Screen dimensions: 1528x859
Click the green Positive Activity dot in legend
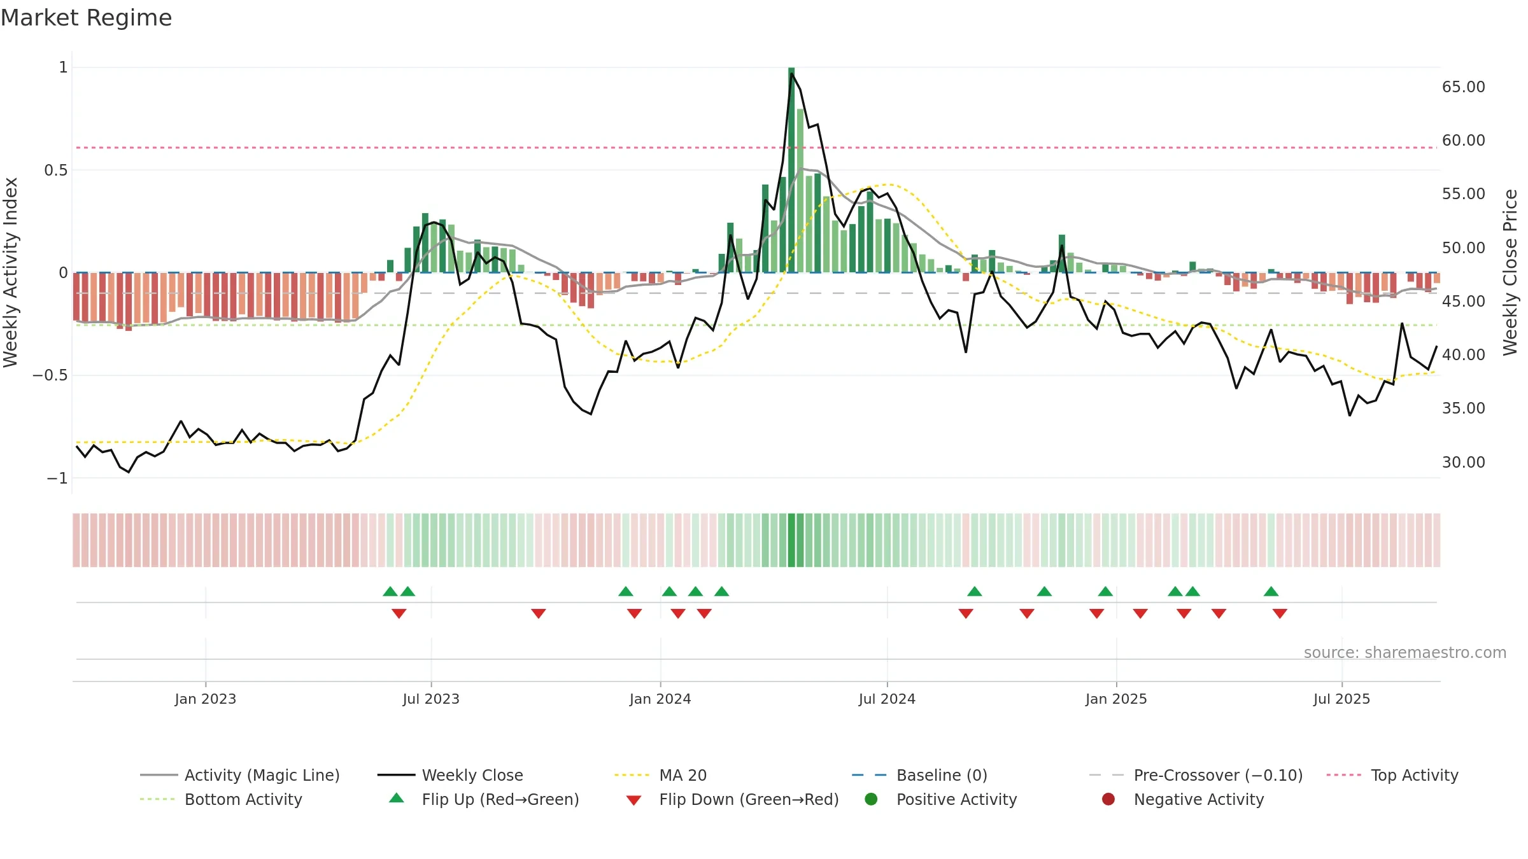(871, 799)
